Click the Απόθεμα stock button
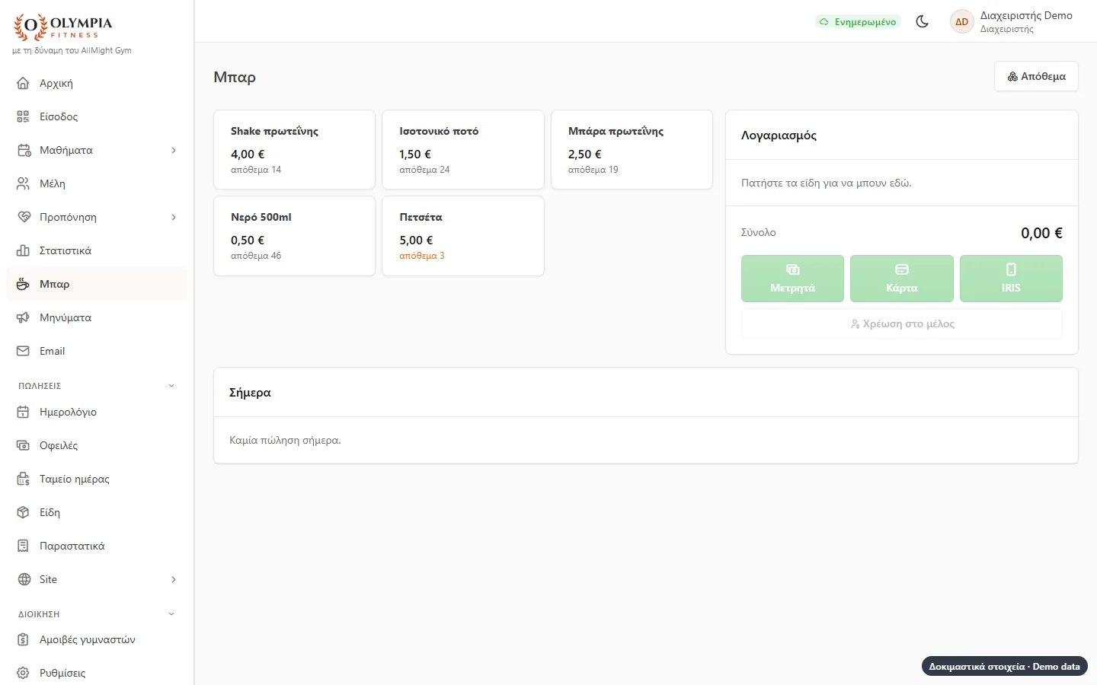 click(x=1036, y=76)
